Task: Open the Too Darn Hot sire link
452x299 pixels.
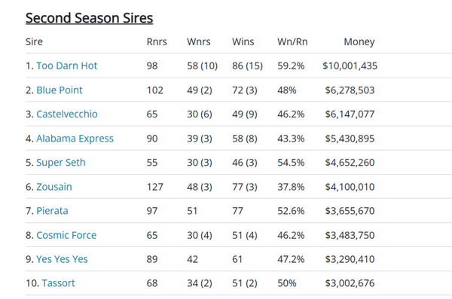Action: point(66,66)
